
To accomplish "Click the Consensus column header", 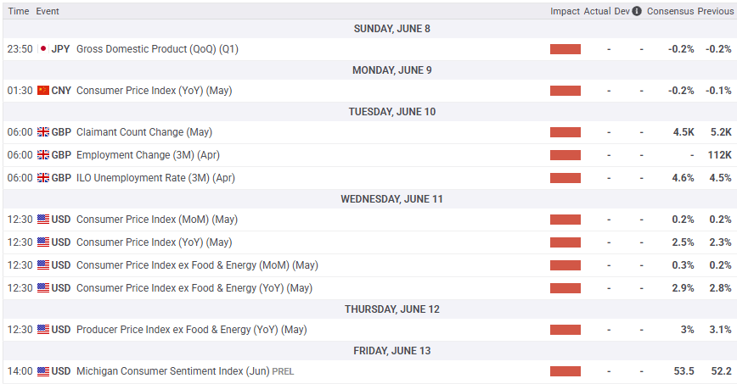I will pos(670,12).
